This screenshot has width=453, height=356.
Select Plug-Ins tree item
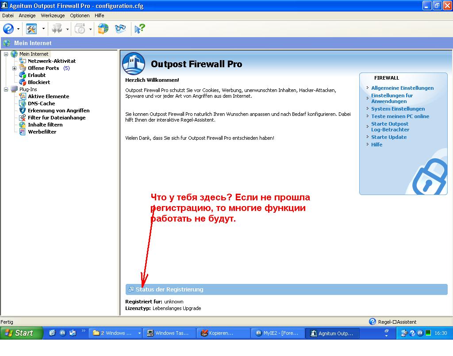tap(28, 89)
